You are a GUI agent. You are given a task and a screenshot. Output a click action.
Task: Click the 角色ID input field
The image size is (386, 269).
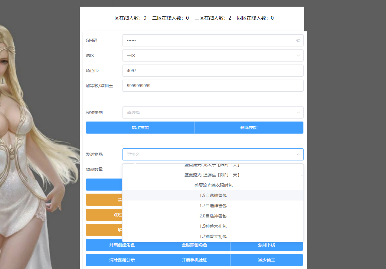point(213,71)
